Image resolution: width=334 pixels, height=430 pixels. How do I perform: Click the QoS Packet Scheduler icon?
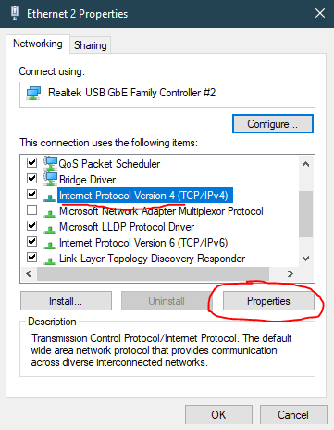pos(50,163)
